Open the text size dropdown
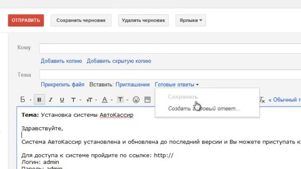The image size is (301, 169). [x=92, y=100]
